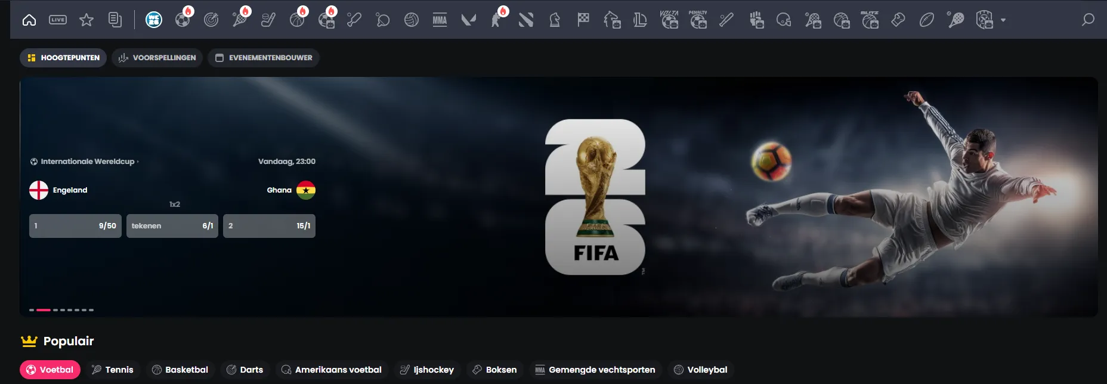Switch to Hoogtepunten tab
This screenshot has height=384, width=1107.
63,58
